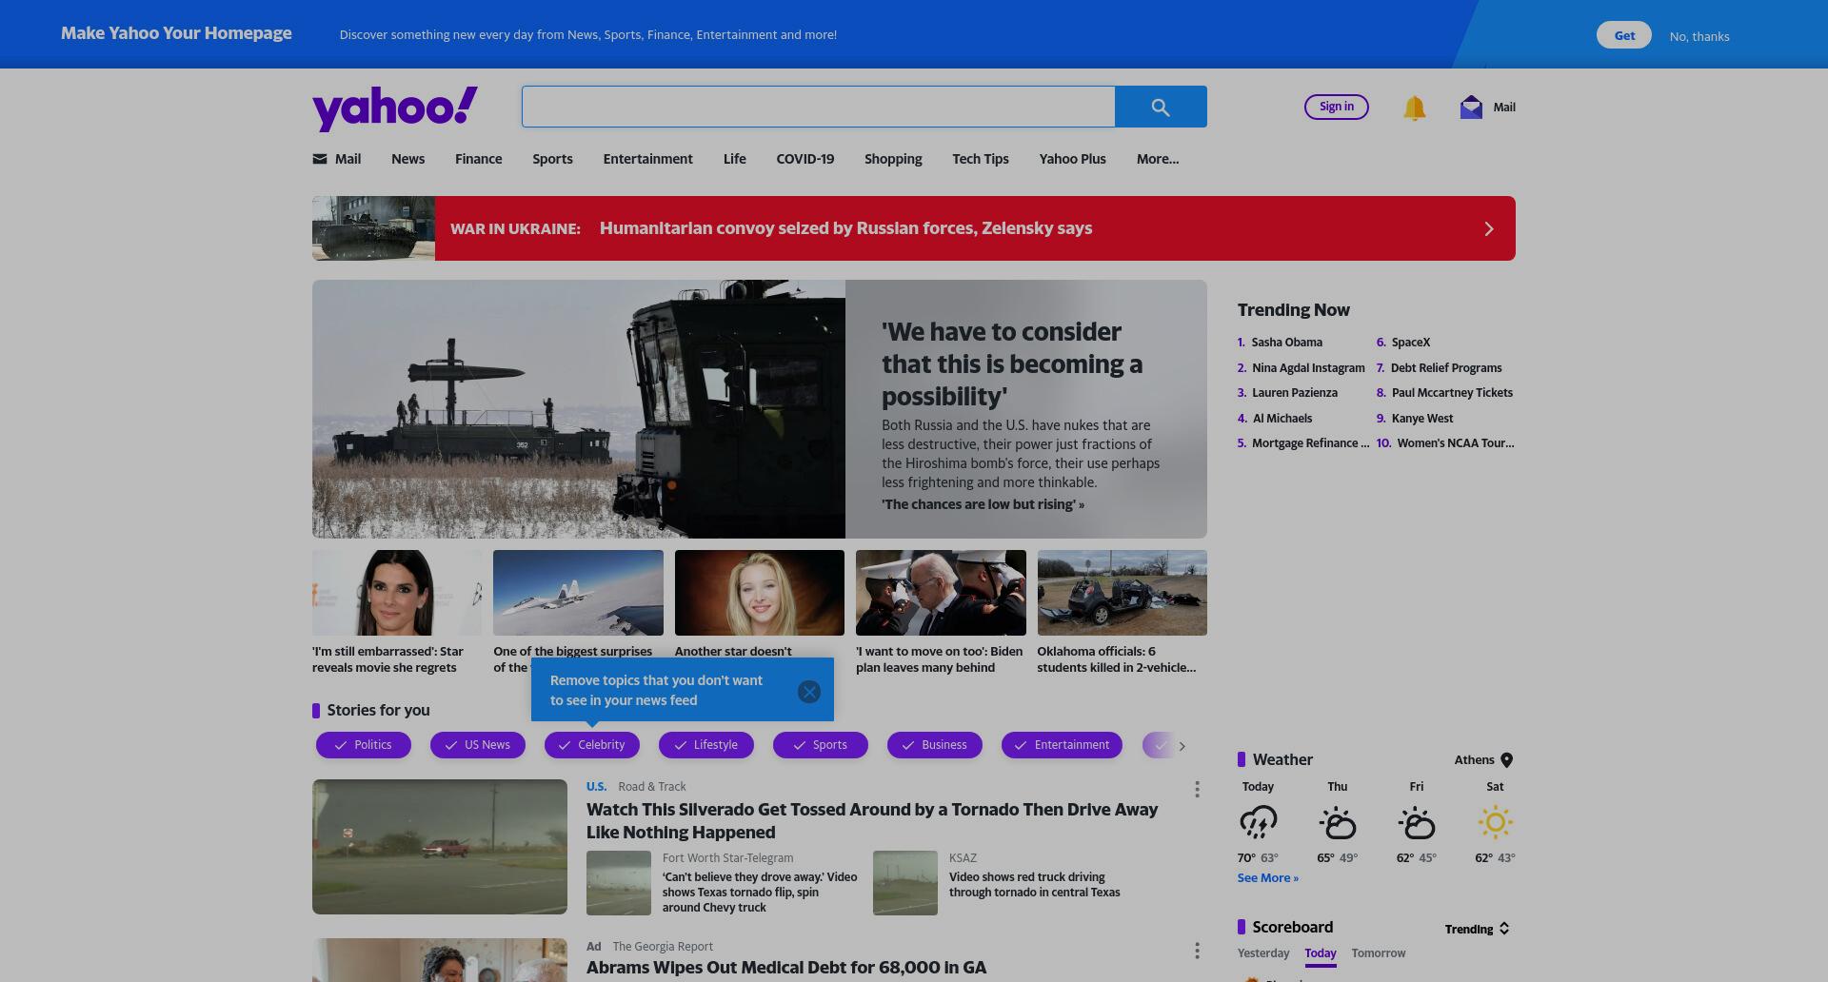The width and height of the screenshot is (1828, 982).
Task: Open trending topic Lauren Pazienza
Action: (1295, 393)
